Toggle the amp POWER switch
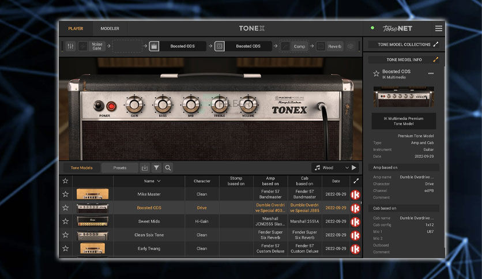Image resolution: width=482 pixels, height=279 pixels. pos(99,105)
